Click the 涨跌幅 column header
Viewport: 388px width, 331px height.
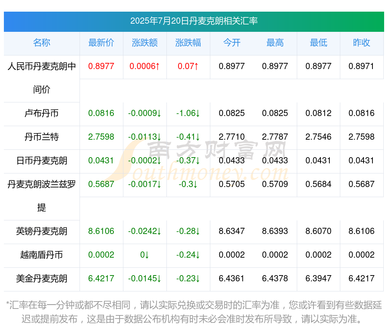pyautogui.click(x=188, y=43)
